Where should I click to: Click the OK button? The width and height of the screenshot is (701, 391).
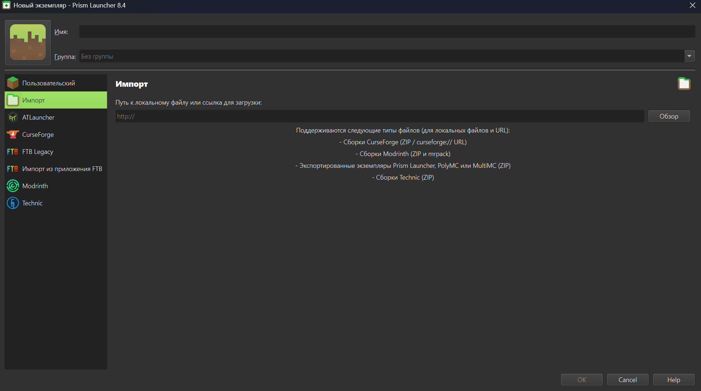581,380
